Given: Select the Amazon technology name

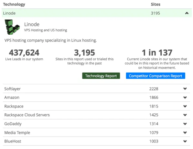Looking at the screenshot, I should [x=12, y=97].
